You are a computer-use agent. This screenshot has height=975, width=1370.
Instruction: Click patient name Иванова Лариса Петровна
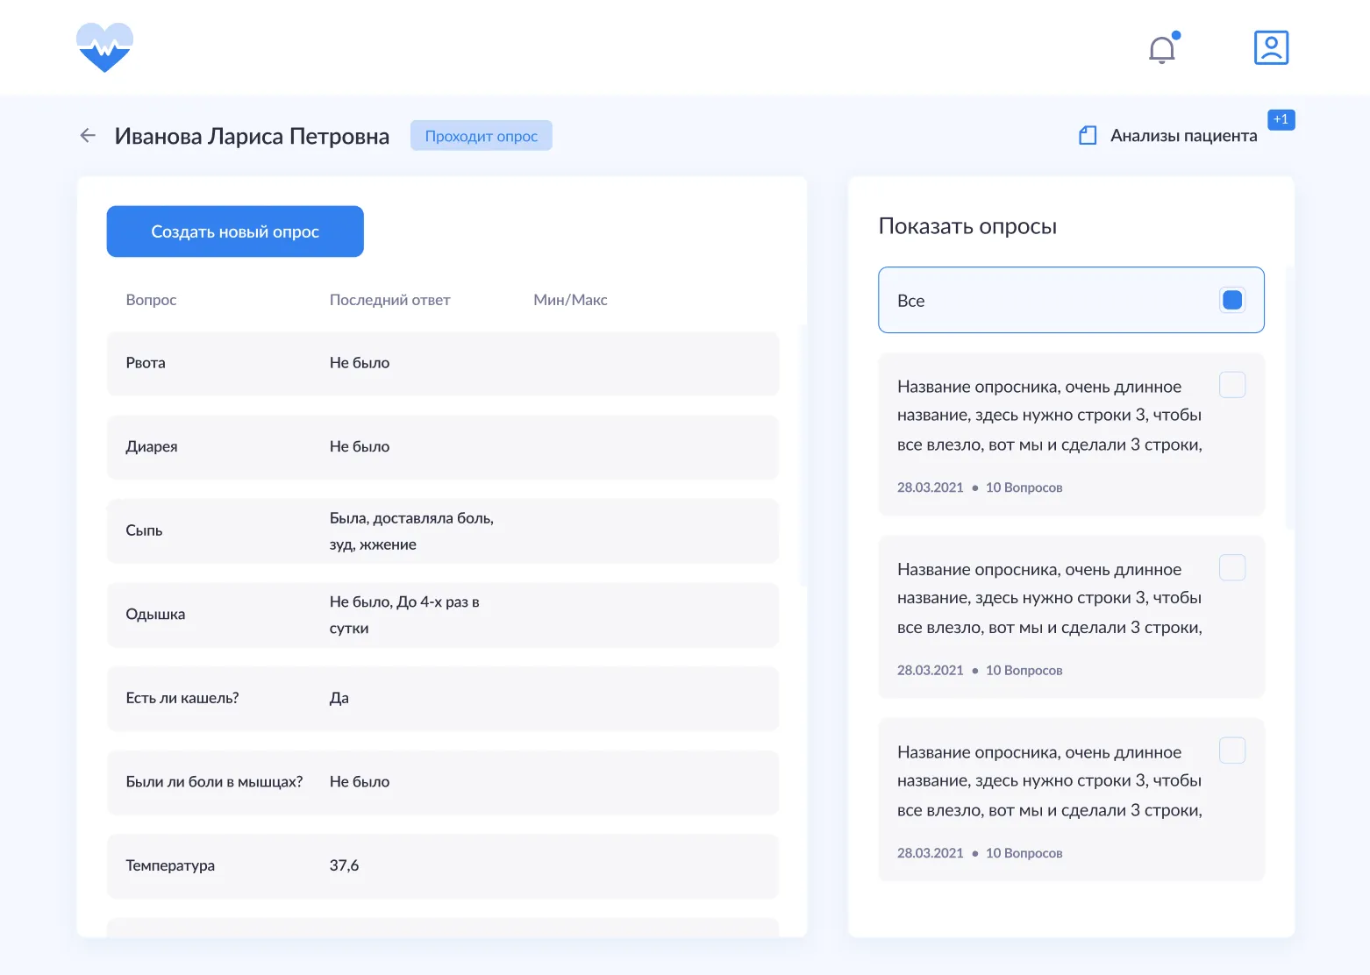[x=252, y=136]
